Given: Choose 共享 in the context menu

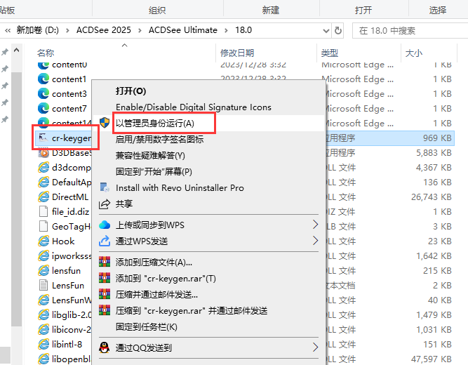Looking at the screenshot, I should (x=124, y=204).
